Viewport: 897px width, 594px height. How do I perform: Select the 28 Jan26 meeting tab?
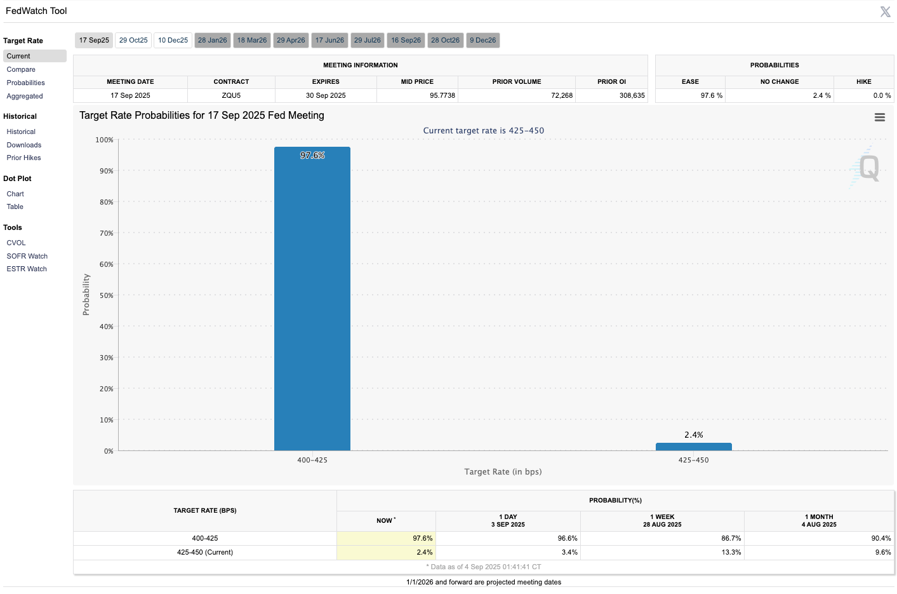coord(212,41)
